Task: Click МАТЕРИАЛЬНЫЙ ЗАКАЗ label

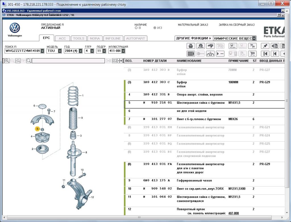Action: [193, 25]
